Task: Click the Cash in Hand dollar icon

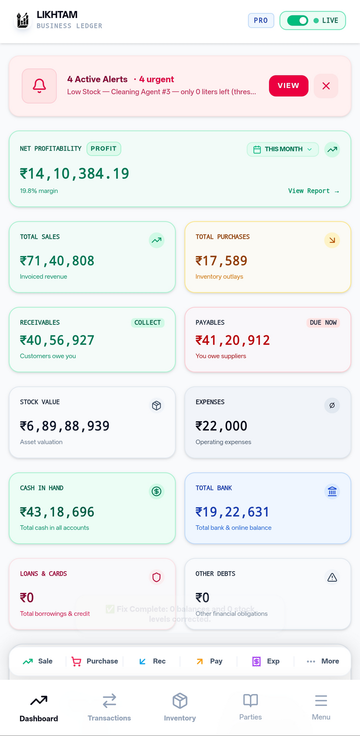Action: (x=156, y=492)
